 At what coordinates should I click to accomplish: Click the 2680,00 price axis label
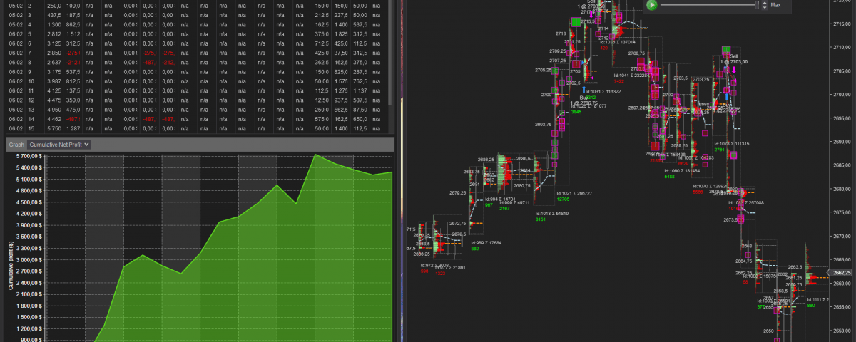click(842, 189)
